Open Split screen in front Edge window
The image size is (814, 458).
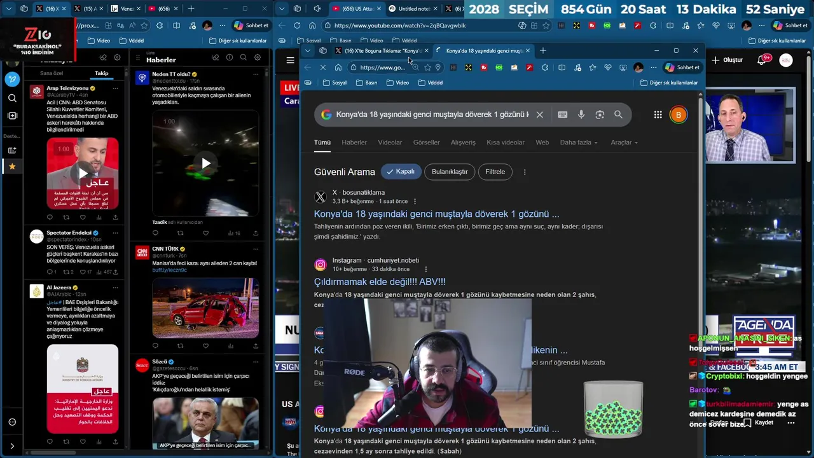[561, 67]
